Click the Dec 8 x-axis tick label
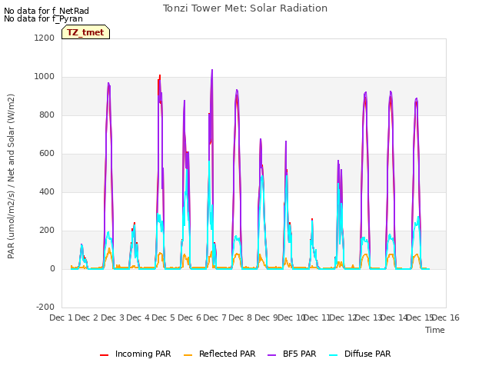 (240, 317)
